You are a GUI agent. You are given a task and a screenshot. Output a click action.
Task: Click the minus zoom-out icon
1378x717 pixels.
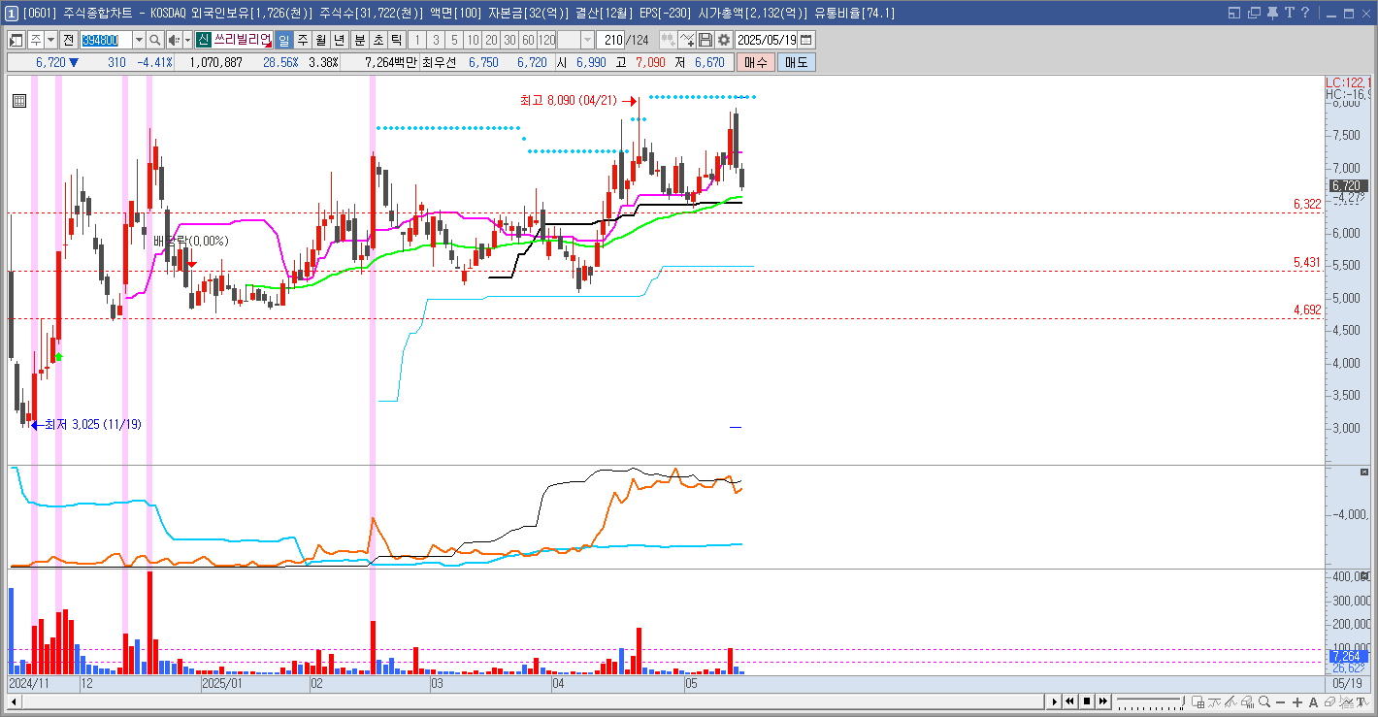[1281, 701]
